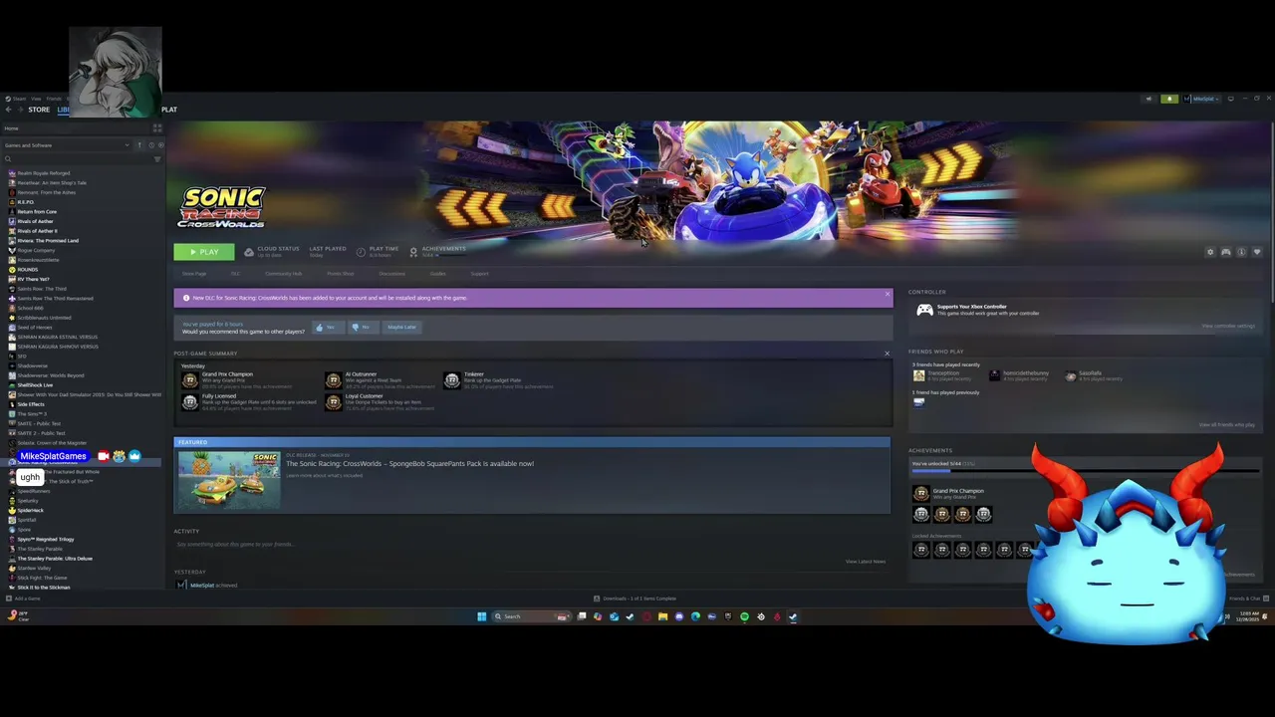
Task: Open the View menu
Action: click(x=36, y=99)
